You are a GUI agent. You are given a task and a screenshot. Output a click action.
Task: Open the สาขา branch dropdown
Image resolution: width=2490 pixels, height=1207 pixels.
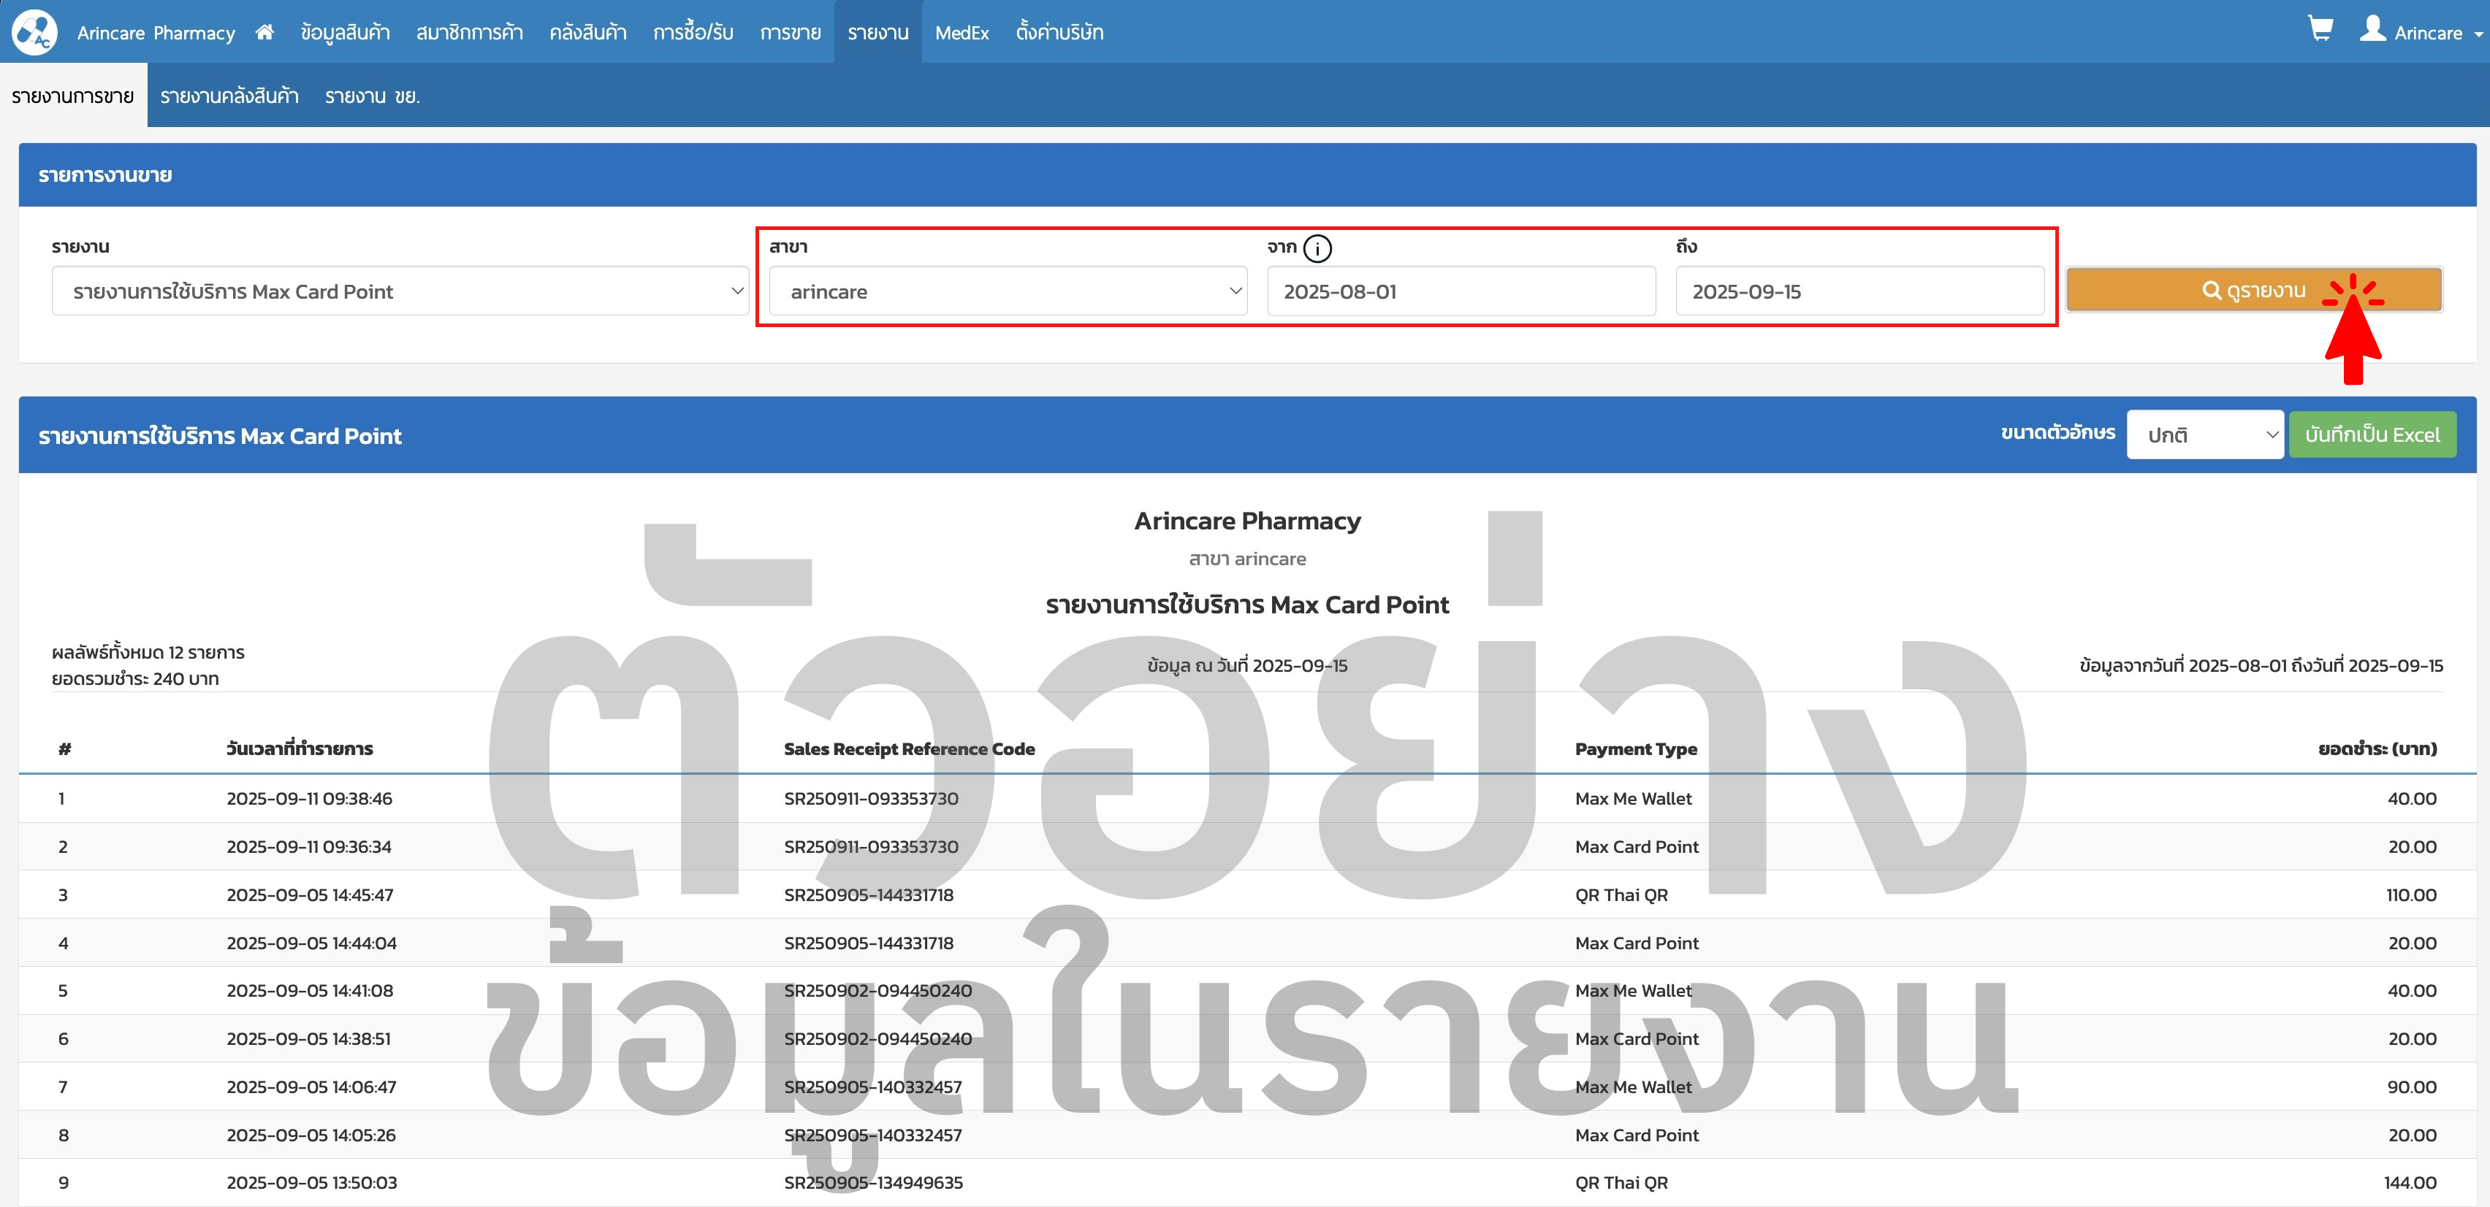coord(1008,291)
